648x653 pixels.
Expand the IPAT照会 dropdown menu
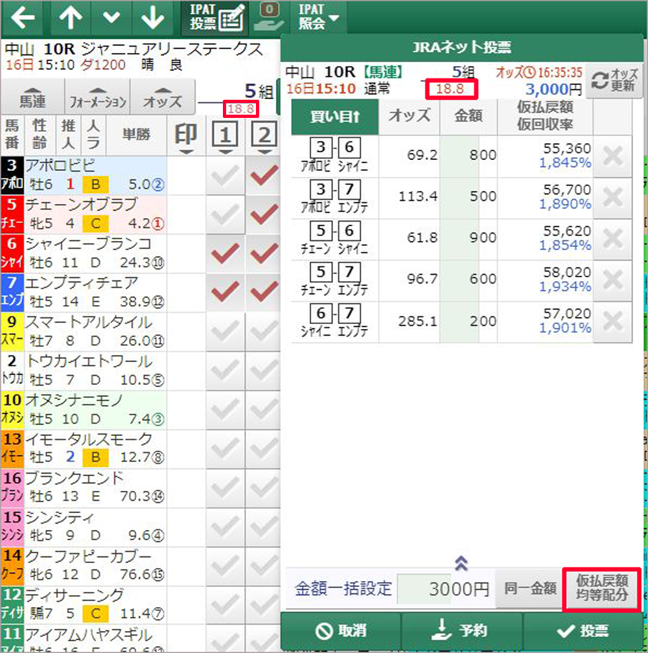319,17
